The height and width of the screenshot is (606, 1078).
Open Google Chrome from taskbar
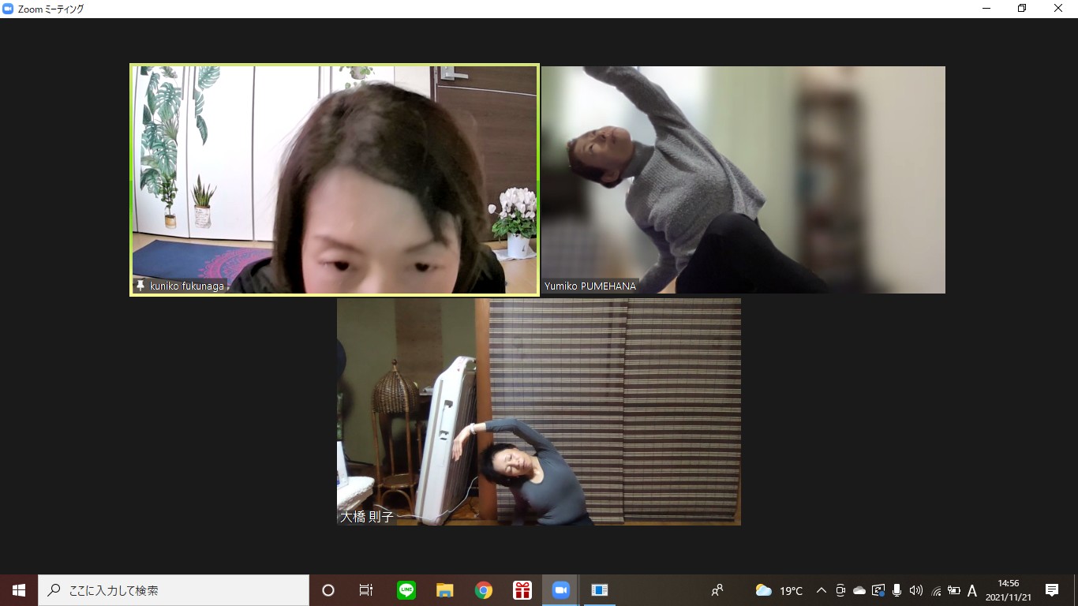(484, 590)
